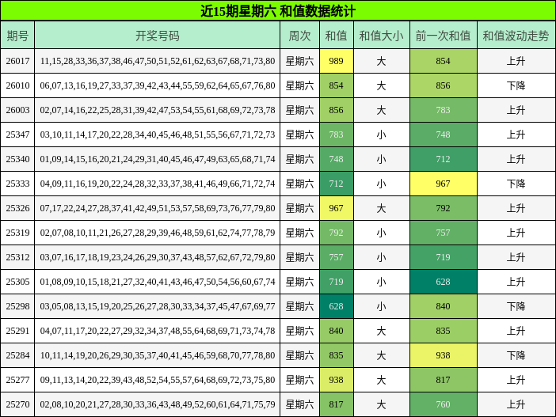Click 大 size cell in row 25277
This screenshot has height=417, width=556.
coord(381,380)
